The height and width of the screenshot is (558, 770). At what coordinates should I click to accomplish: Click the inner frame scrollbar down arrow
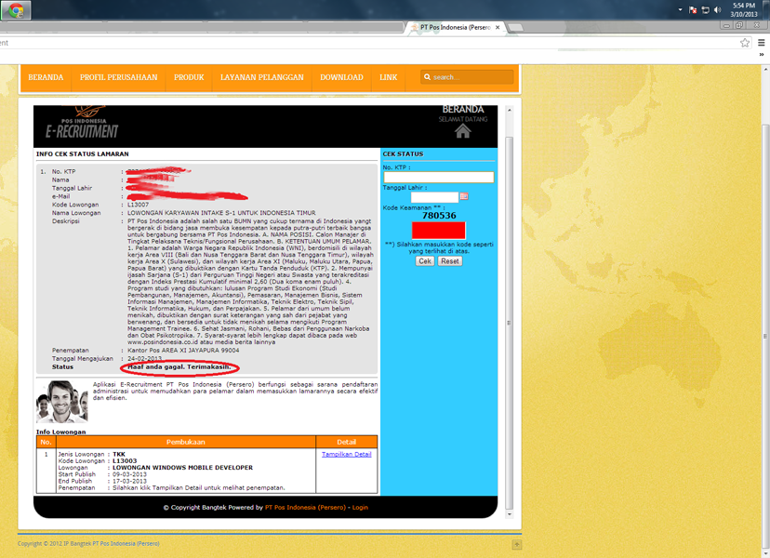tap(510, 514)
